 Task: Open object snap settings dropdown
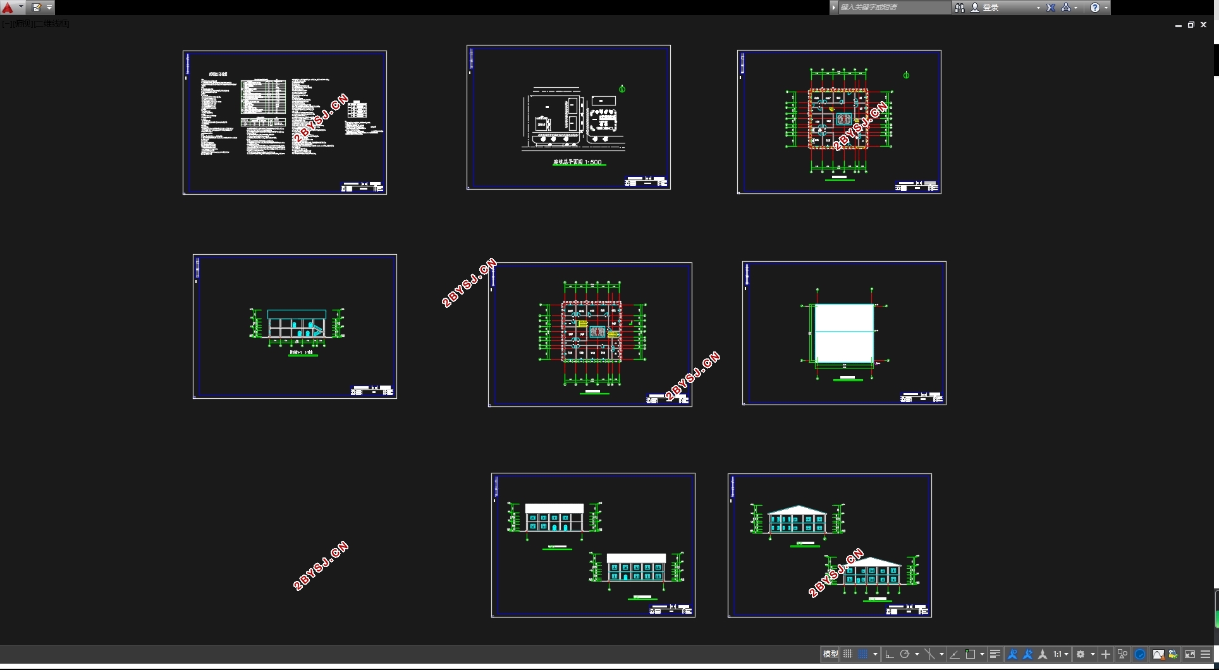(x=982, y=654)
